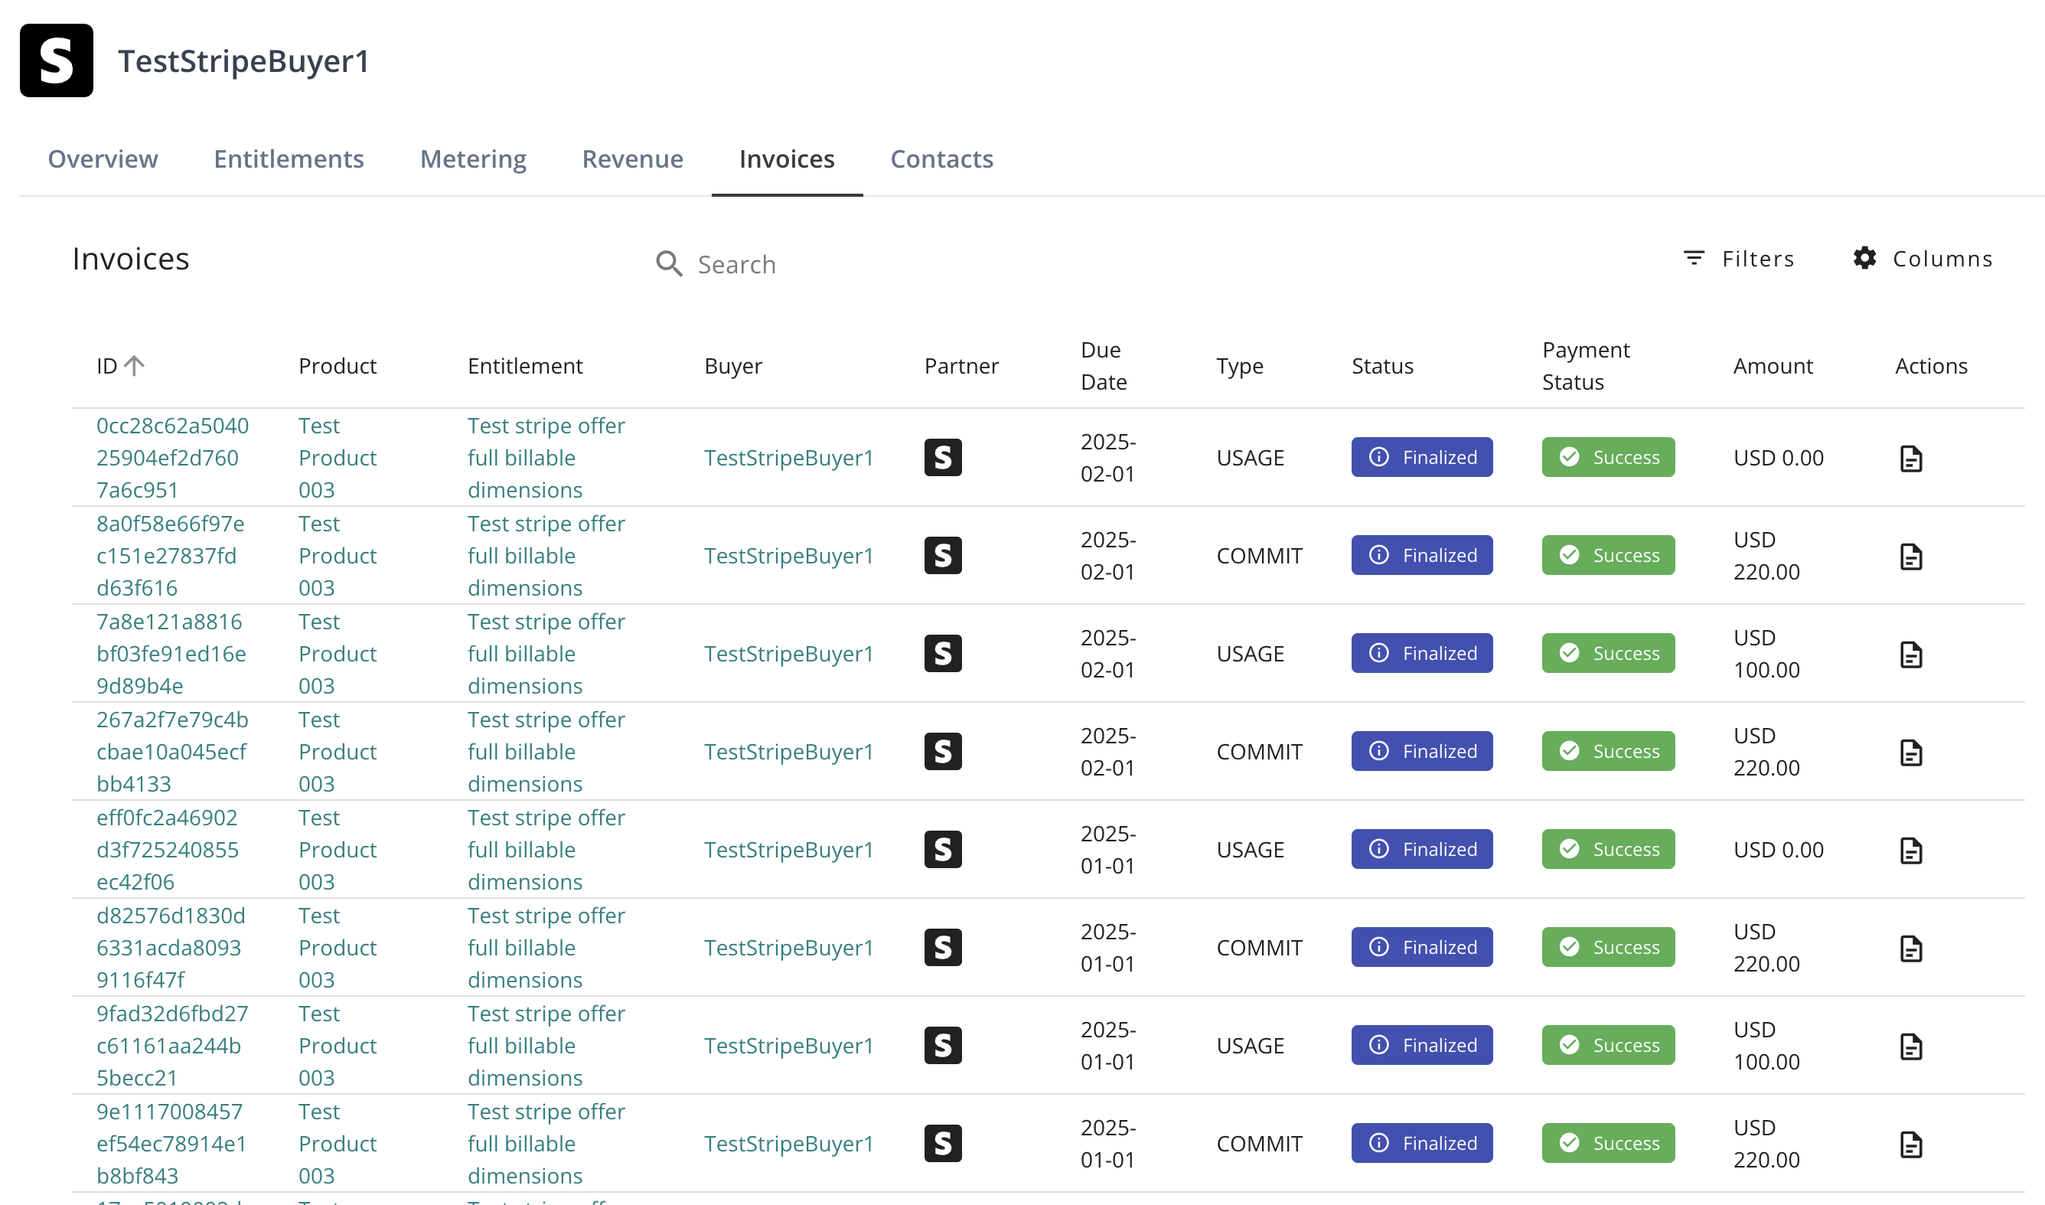Open invoice 8a0f58e66f97ec151e27837fdd63f616

[x=171, y=555]
